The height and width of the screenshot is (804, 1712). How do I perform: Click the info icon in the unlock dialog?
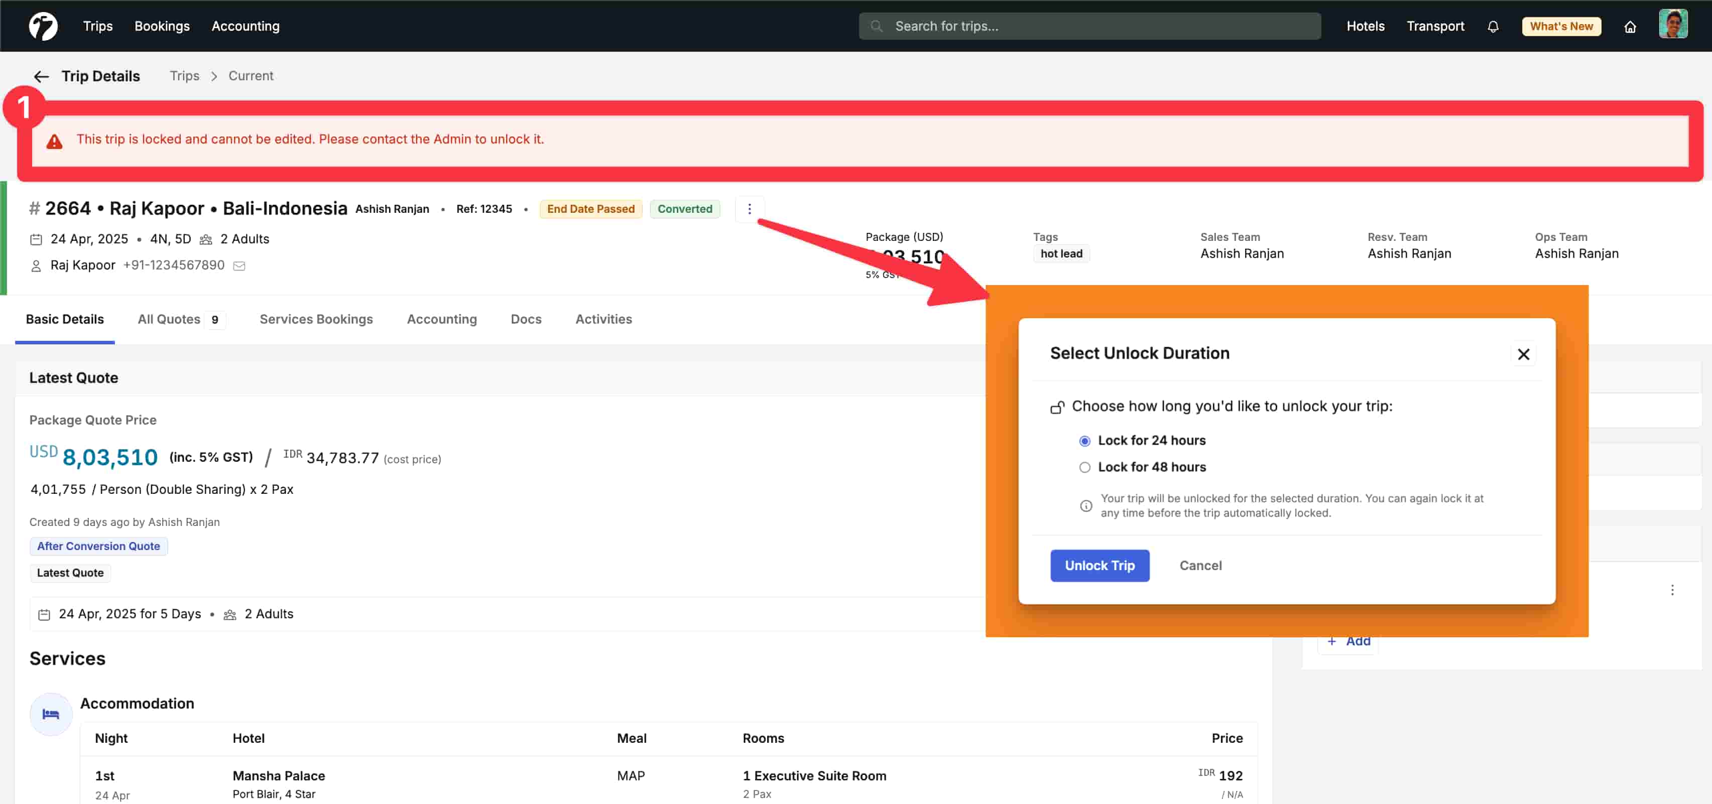tap(1086, 505)
